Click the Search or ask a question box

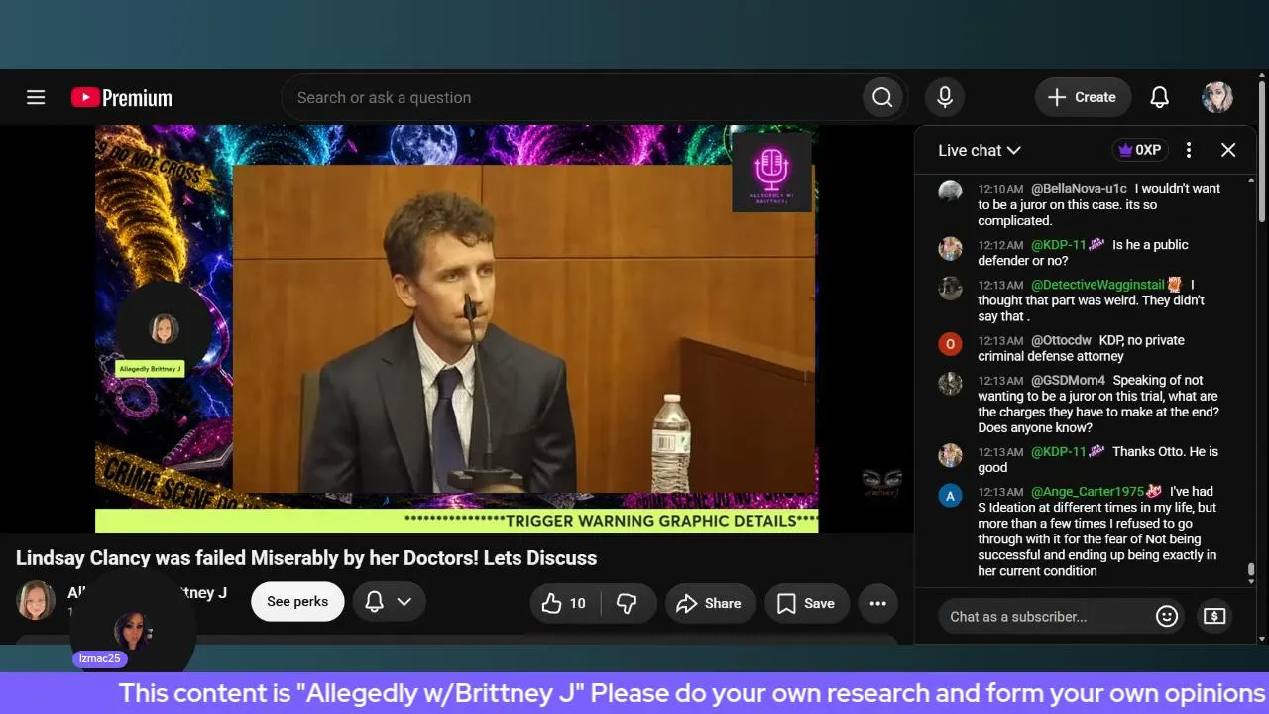(572, 97)
